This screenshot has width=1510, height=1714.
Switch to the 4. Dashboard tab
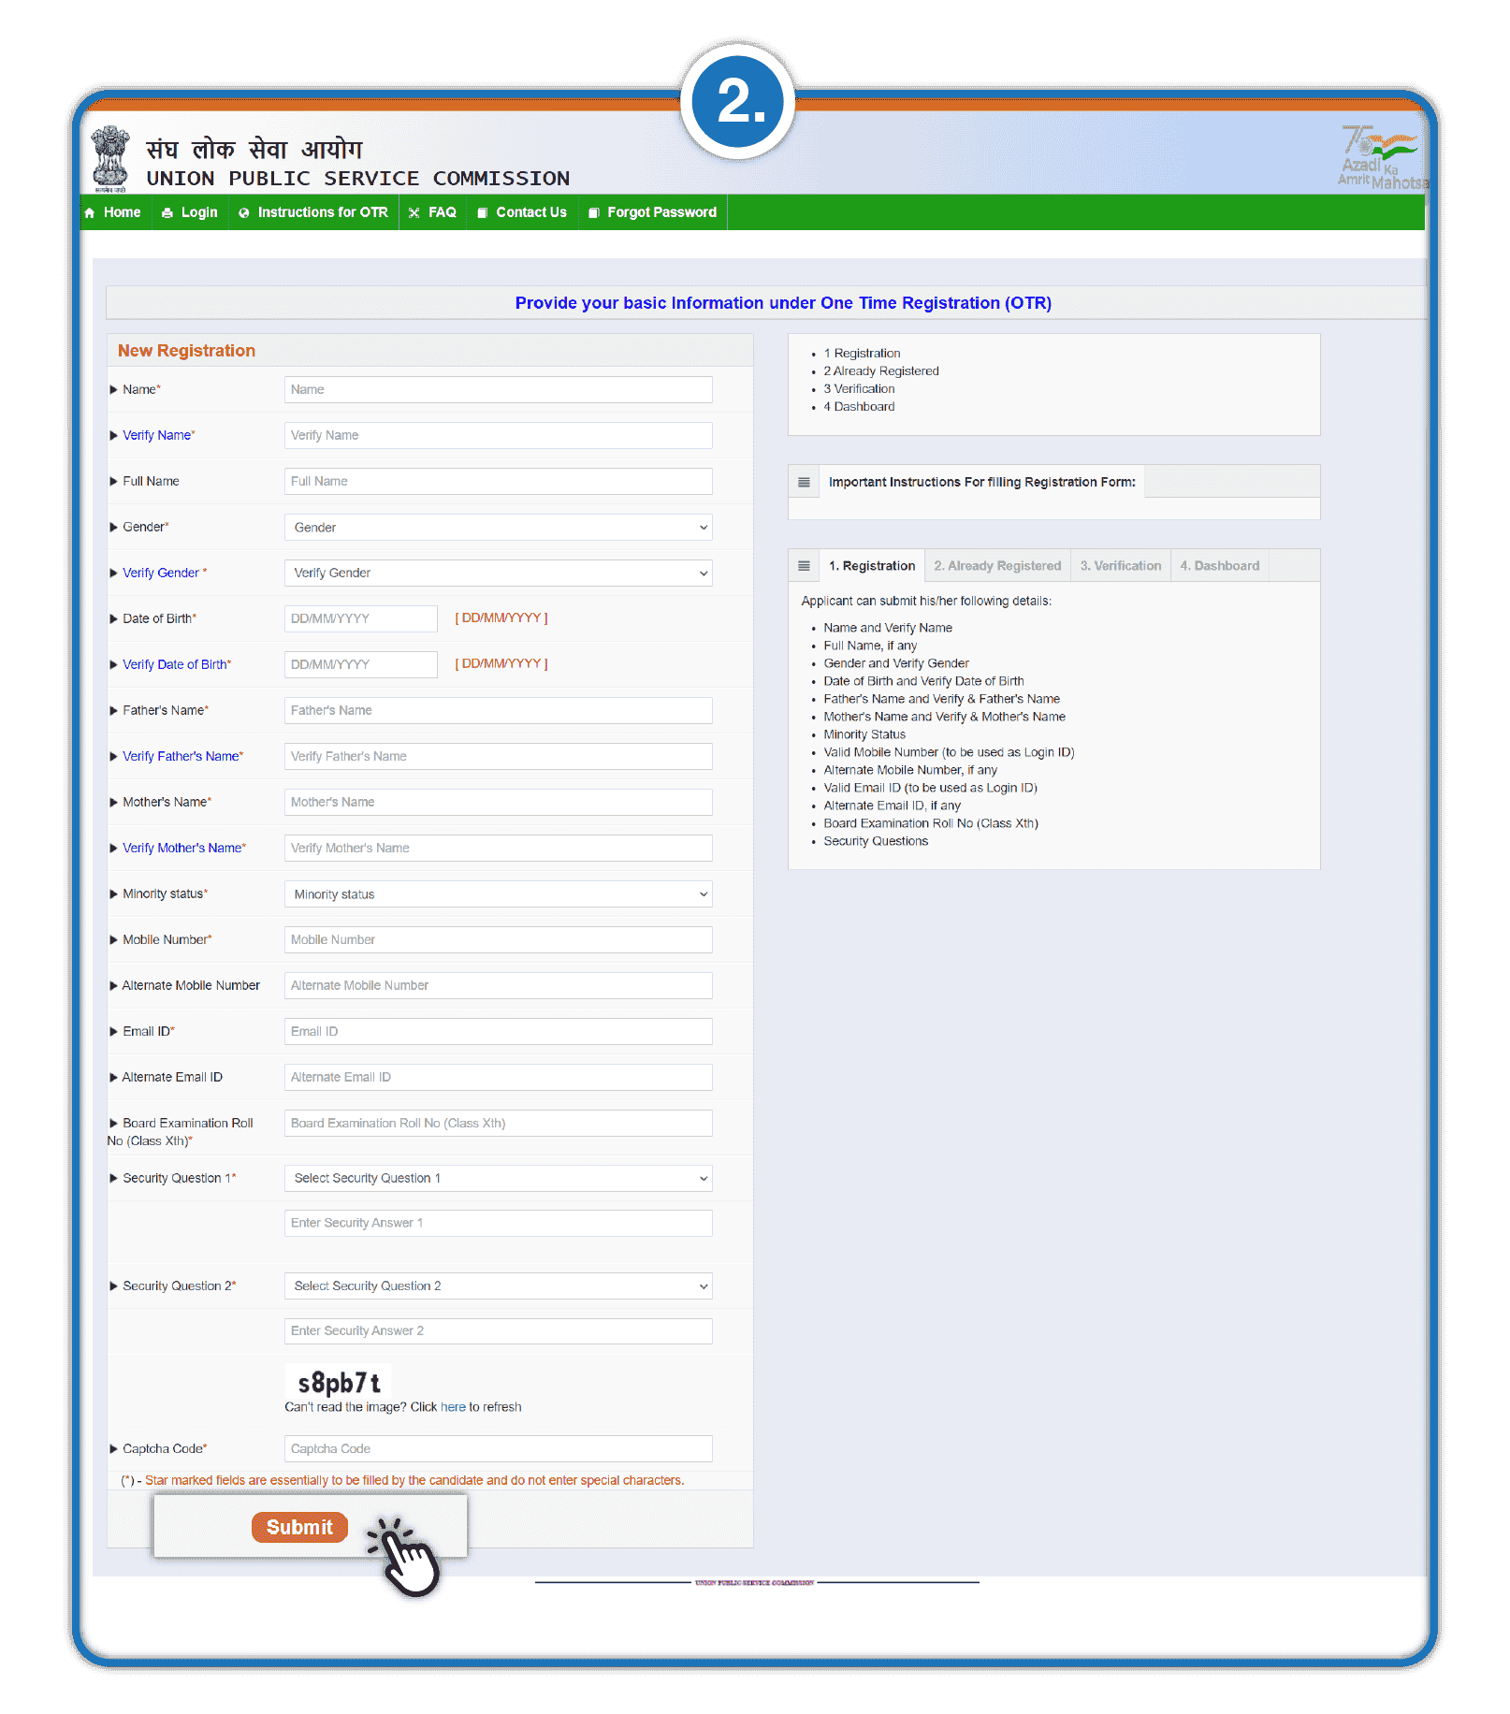[1220, 566]
